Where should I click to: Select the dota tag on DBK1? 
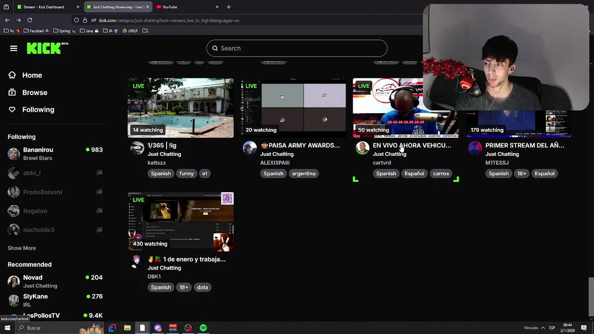click(202, 287)
